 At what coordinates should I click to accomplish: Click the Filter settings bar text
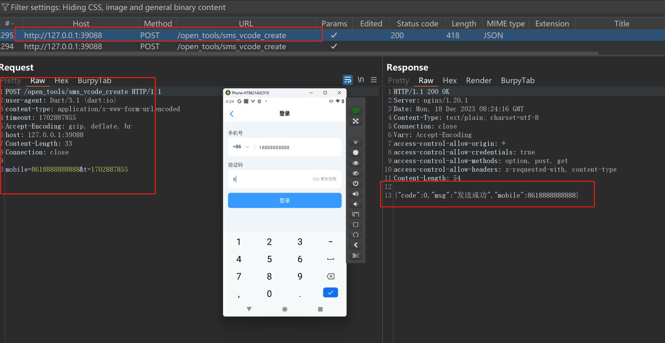pos(118,7)
